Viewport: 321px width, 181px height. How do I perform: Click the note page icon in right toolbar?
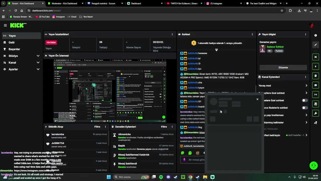point(315,76)
